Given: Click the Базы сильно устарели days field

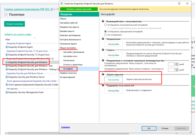Looking at the screenshot, I should click(172, 70).
